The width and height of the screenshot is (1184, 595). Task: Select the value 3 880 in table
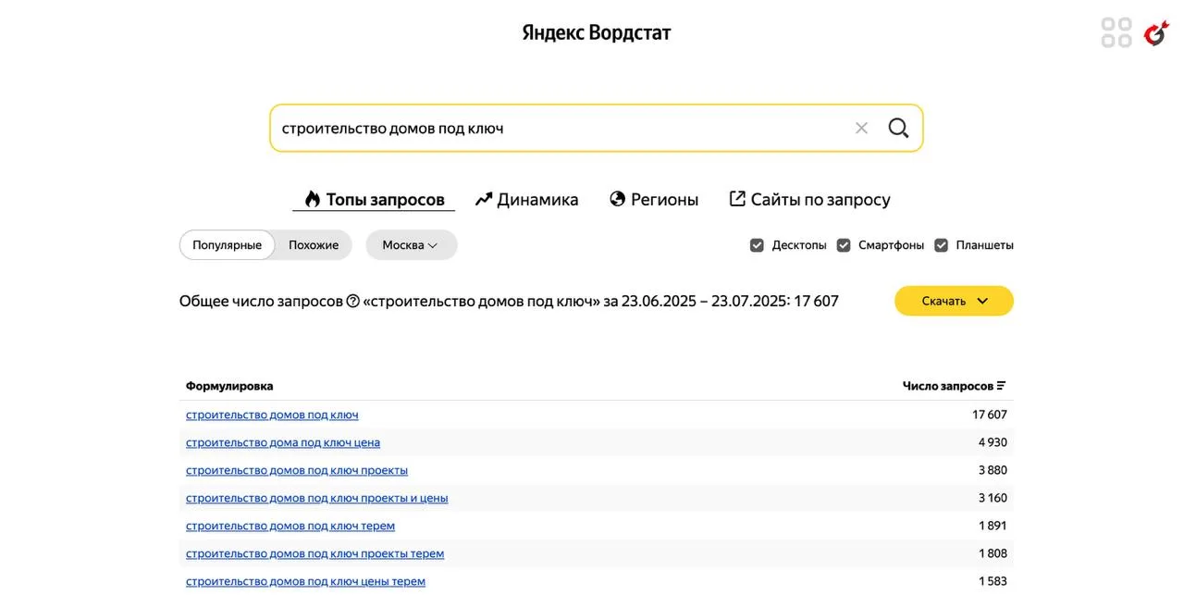[993, 470]
